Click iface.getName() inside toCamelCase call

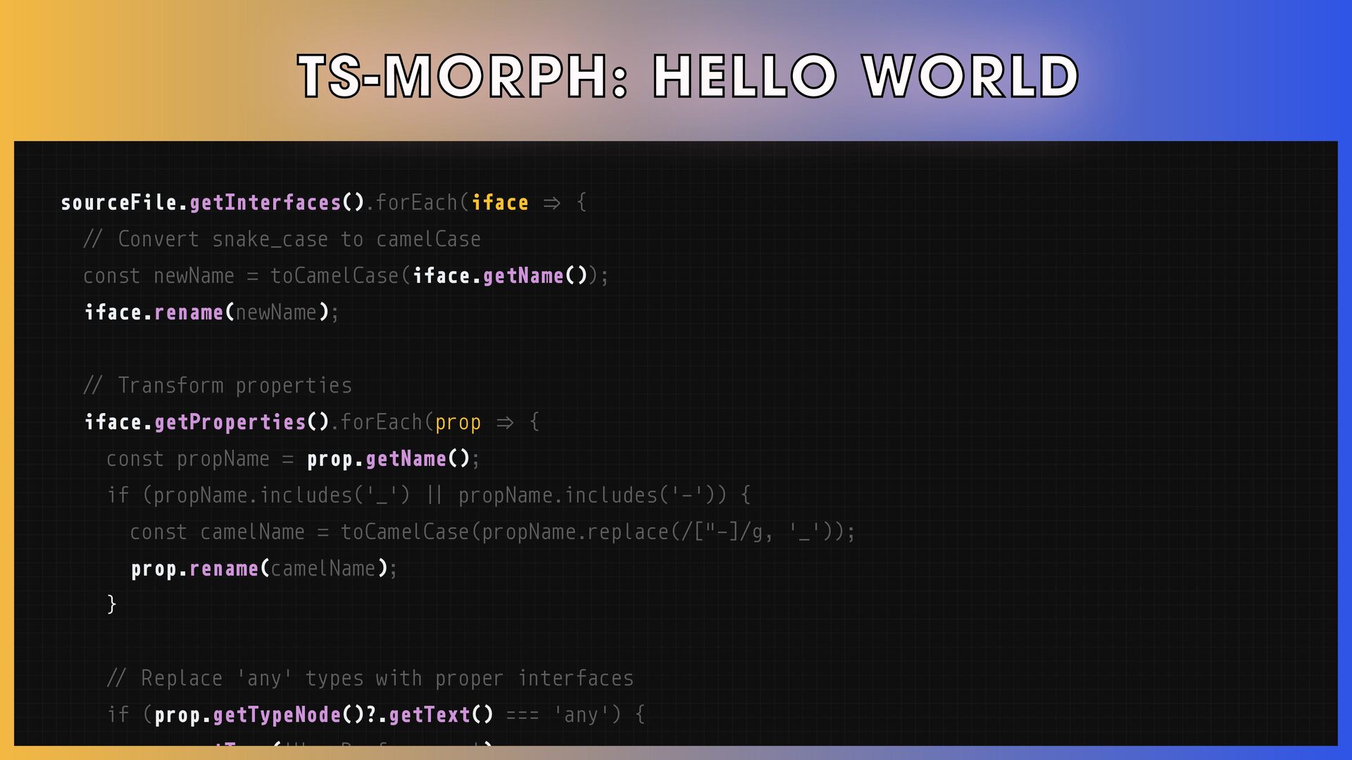point(500,276)
